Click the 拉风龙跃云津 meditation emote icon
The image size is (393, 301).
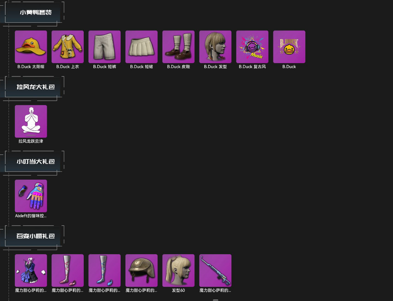(31, 121)
